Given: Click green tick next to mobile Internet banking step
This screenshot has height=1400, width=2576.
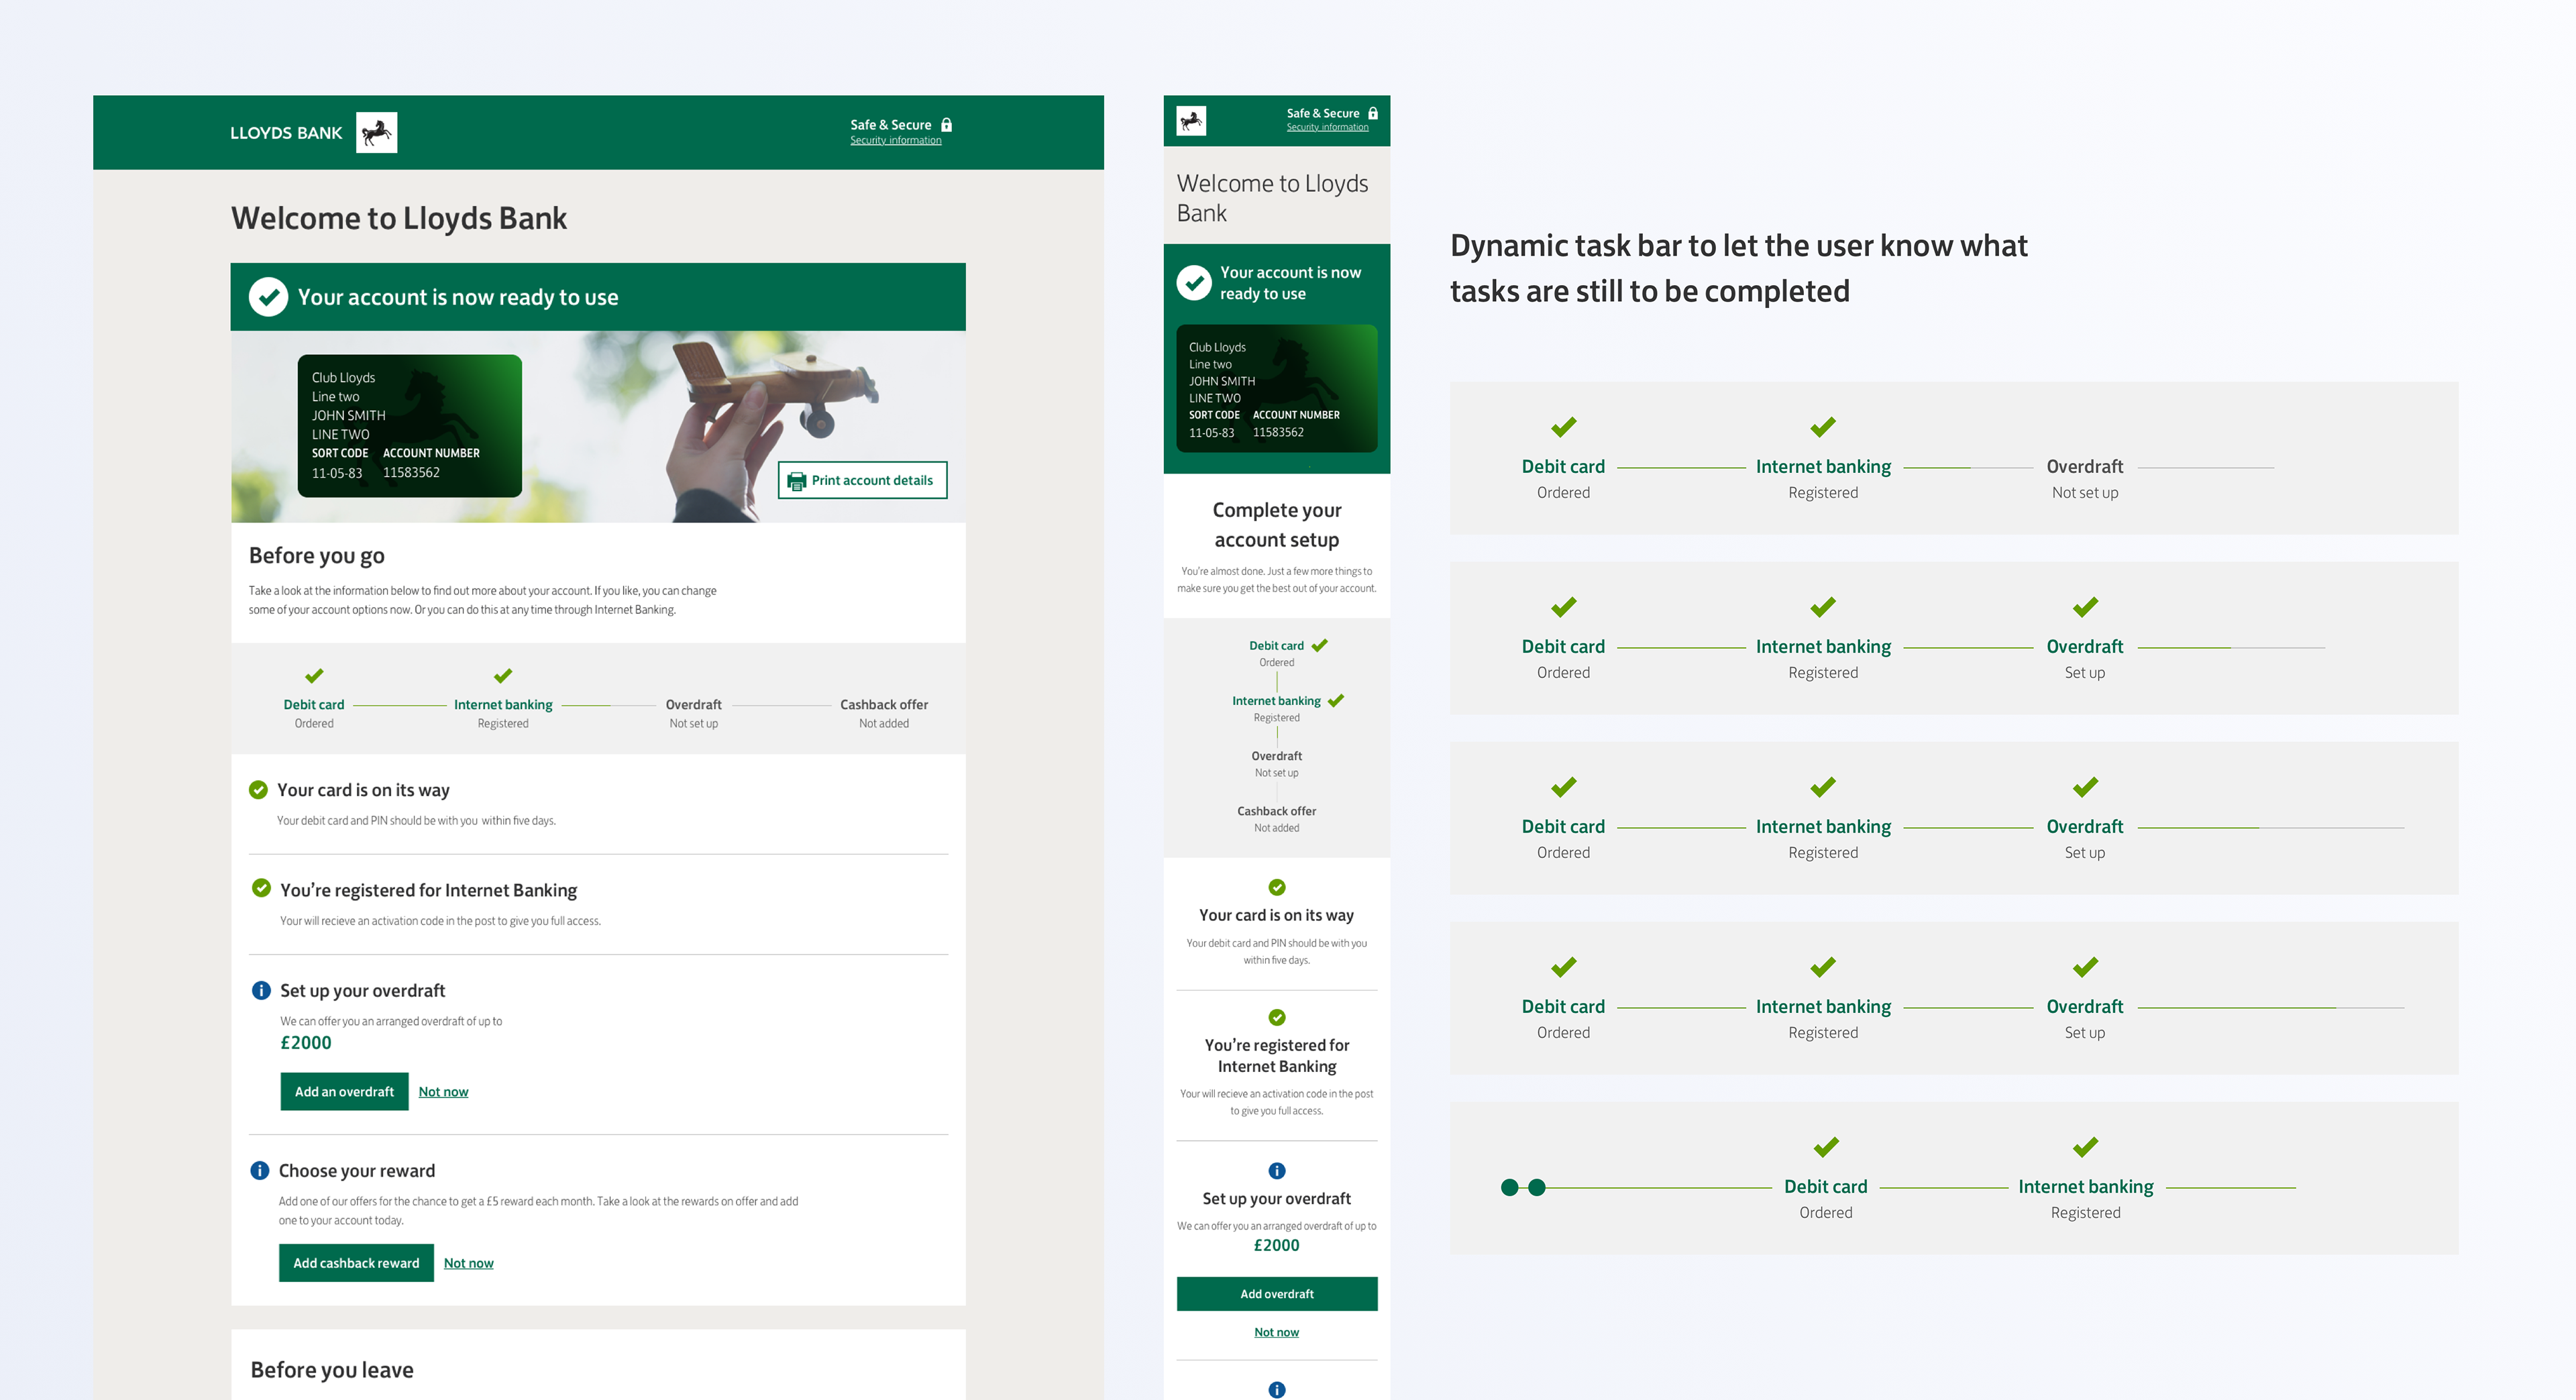Looking at the screenshot, I should (1336, 700).
